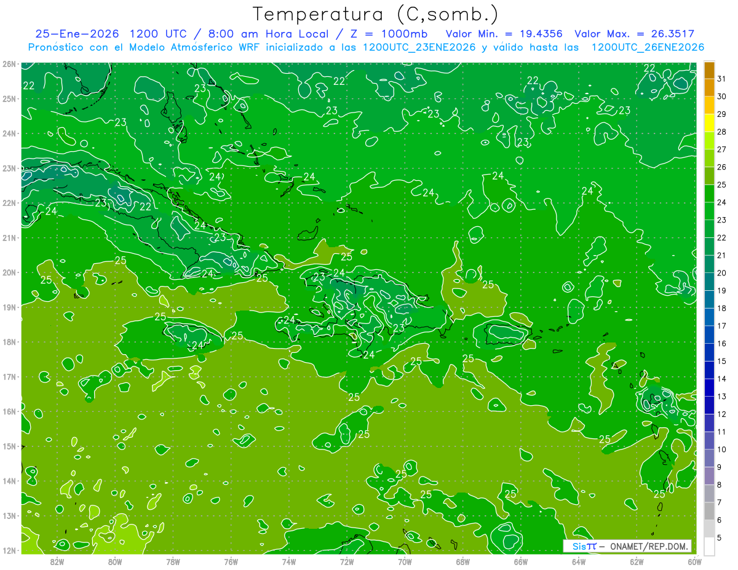Select the green segment between 23 and 24
The width and height of the screenshot is (738, 570).
709,212
